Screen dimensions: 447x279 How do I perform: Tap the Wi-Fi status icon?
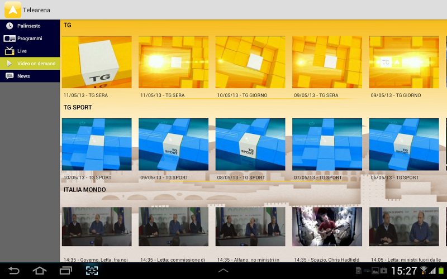[x=424, y=270]
